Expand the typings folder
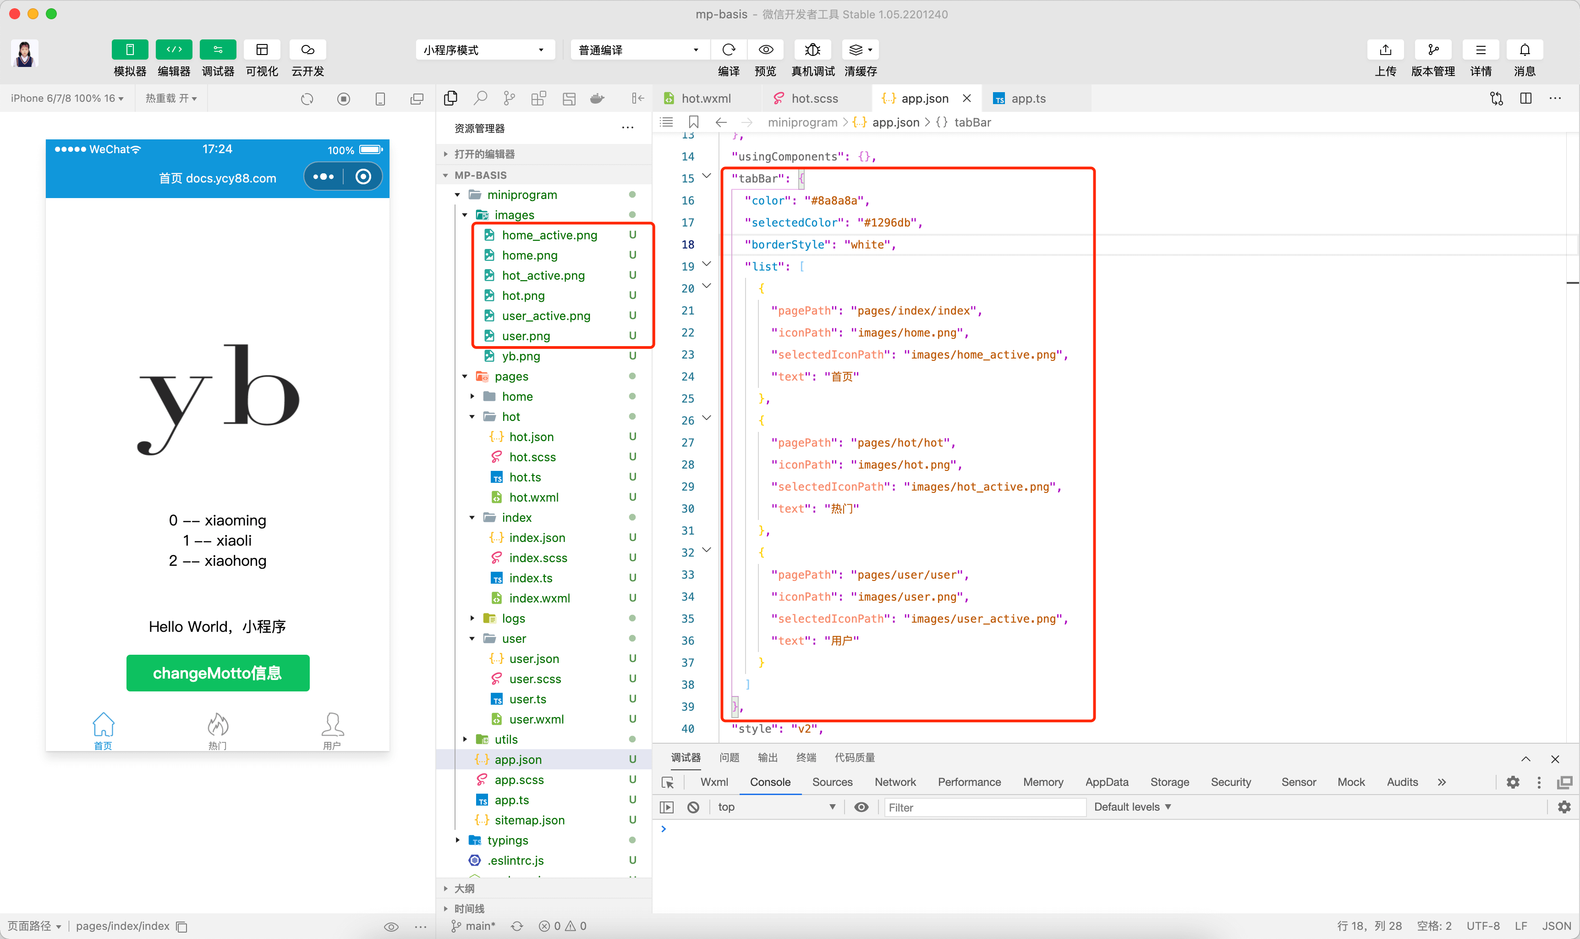 tap(458, 840)
